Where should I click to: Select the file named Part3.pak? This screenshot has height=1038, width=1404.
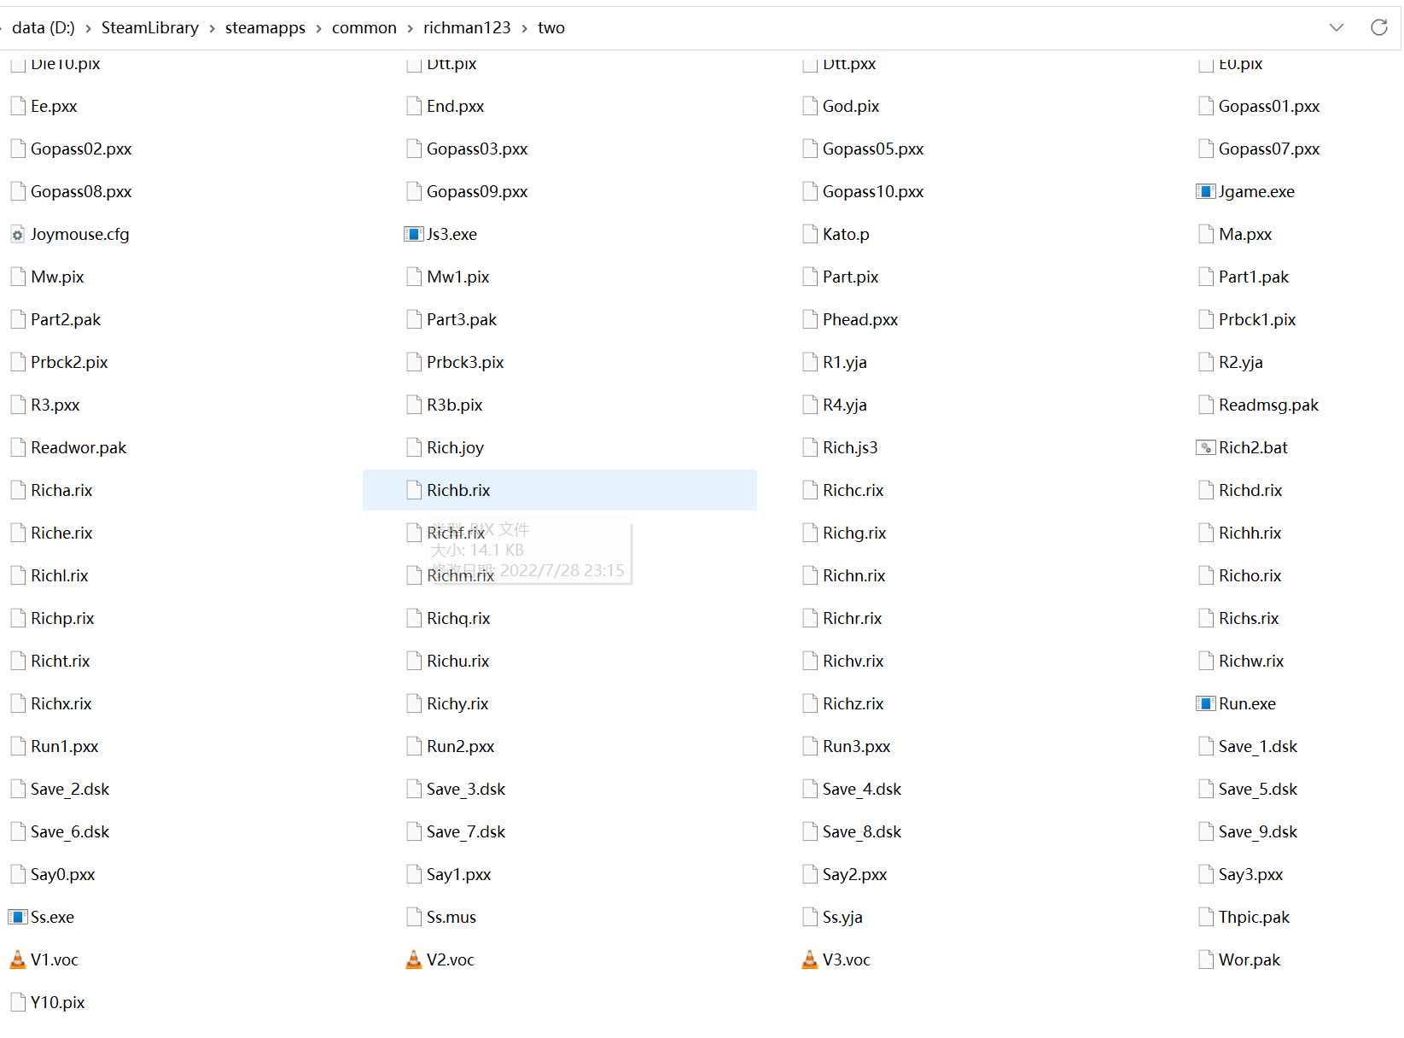[x=462, y=319]
